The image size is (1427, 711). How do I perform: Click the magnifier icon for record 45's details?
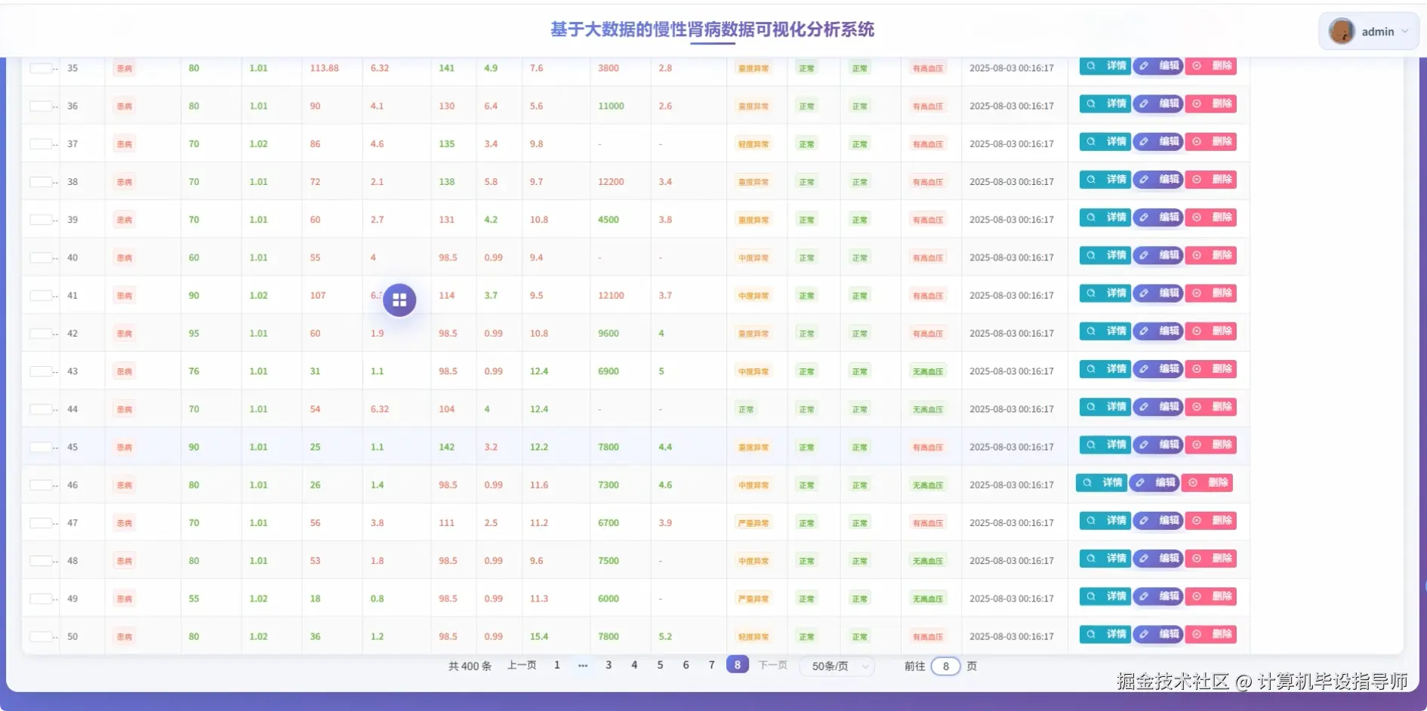[1092, 445]
